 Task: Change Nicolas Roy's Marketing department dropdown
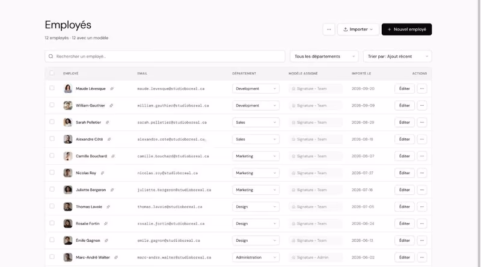256,173
